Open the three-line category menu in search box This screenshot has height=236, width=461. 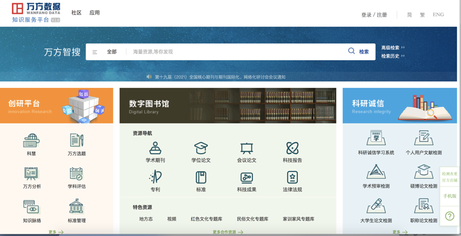point(95,52)
